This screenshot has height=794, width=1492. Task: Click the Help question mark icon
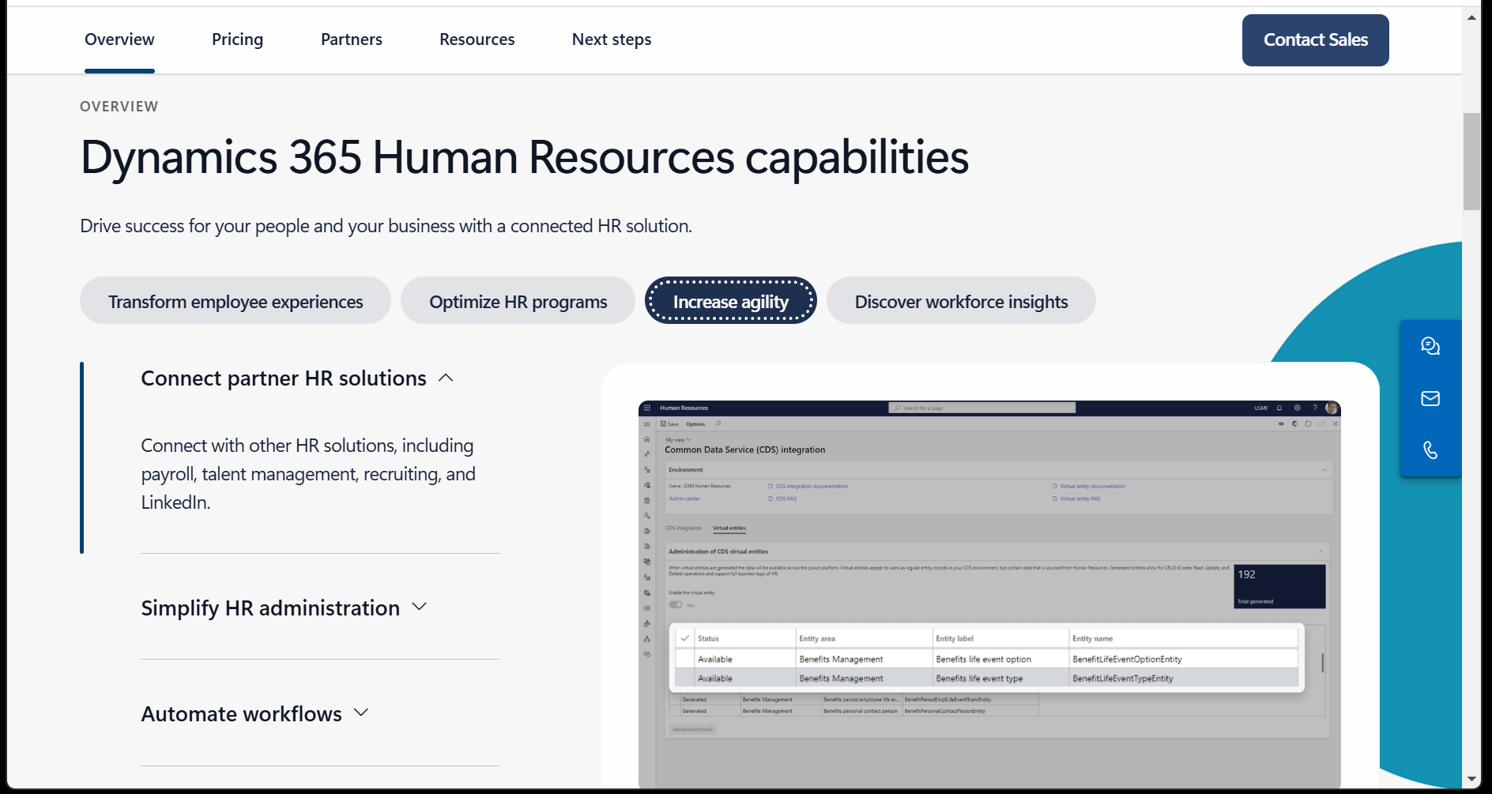1314,408
